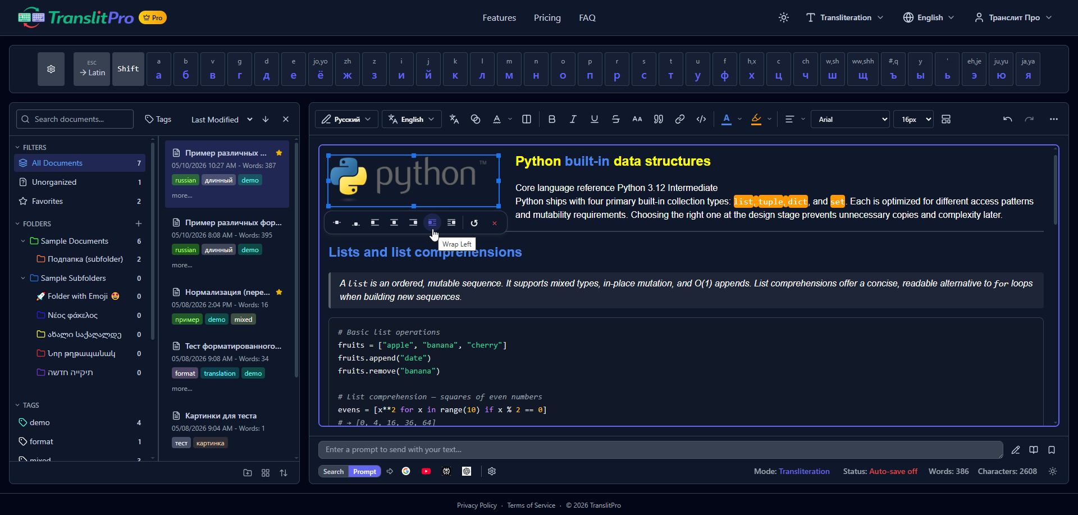Select All Documents filter
This screenshot has width=1078, height=515.
80,163
